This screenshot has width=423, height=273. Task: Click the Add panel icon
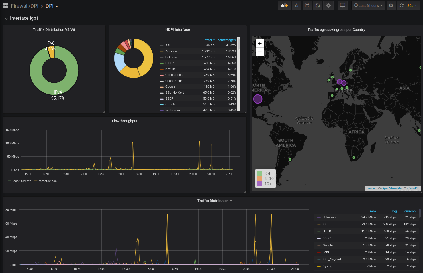284,5
